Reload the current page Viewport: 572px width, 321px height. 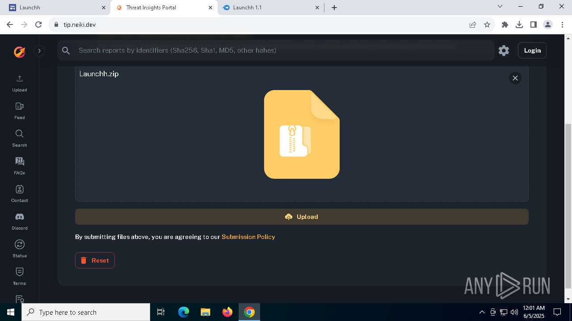(x=38, y=25)
